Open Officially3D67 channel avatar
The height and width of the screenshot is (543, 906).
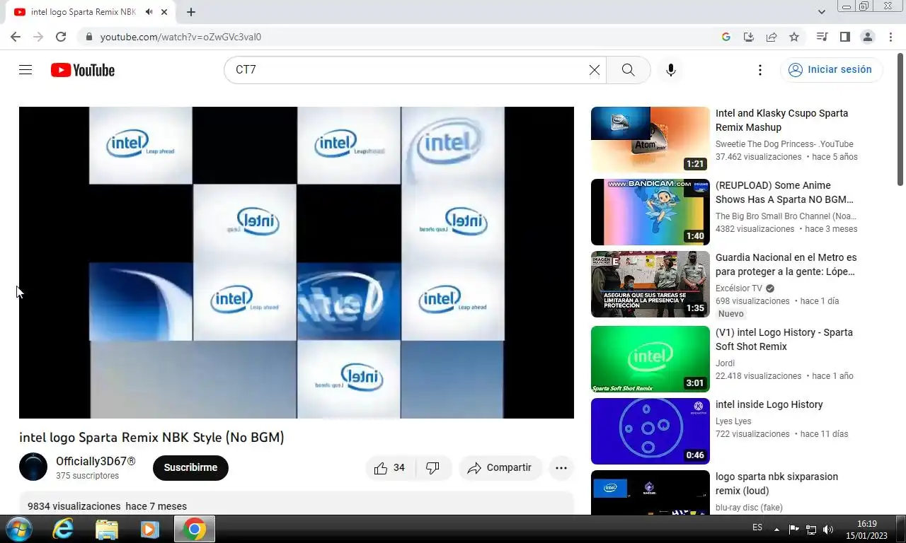point(33,467)
